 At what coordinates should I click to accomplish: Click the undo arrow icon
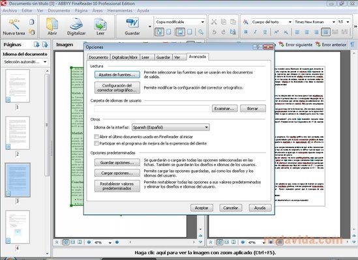pos(214,32)
